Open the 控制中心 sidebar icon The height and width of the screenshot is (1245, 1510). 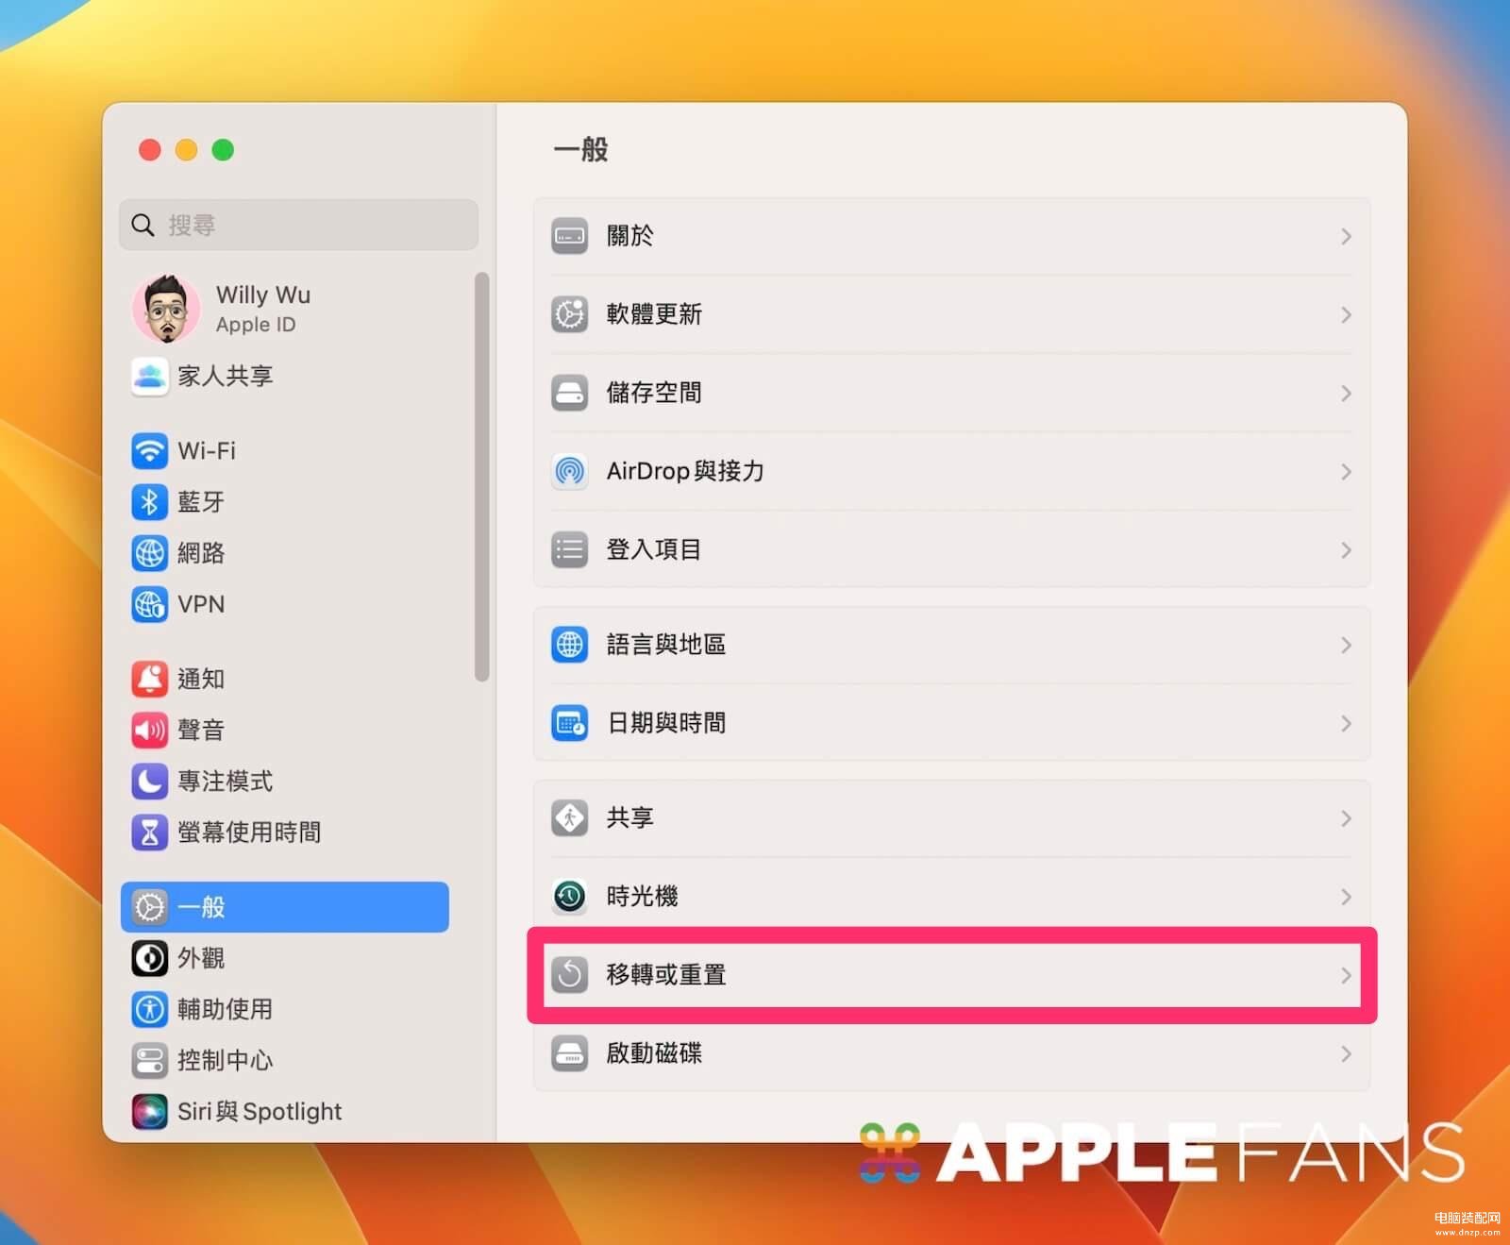pos(149,1060)
